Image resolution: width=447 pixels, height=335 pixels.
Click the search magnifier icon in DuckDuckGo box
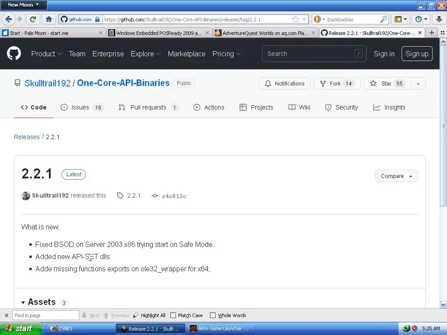[x=384, y=19]
